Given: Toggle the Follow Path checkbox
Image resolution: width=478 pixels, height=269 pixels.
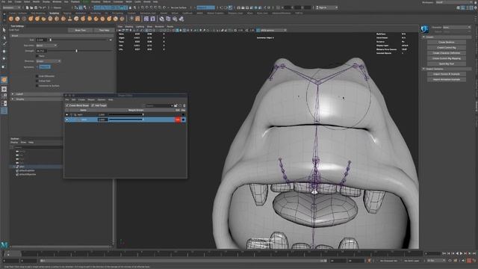Looking at the screenshot, I should [37, 81].
